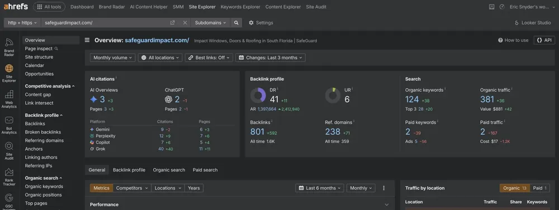This screenshot has width=559, height=210.
Task: Open AI Content Helper in top navigation
Action: (149, 7)
